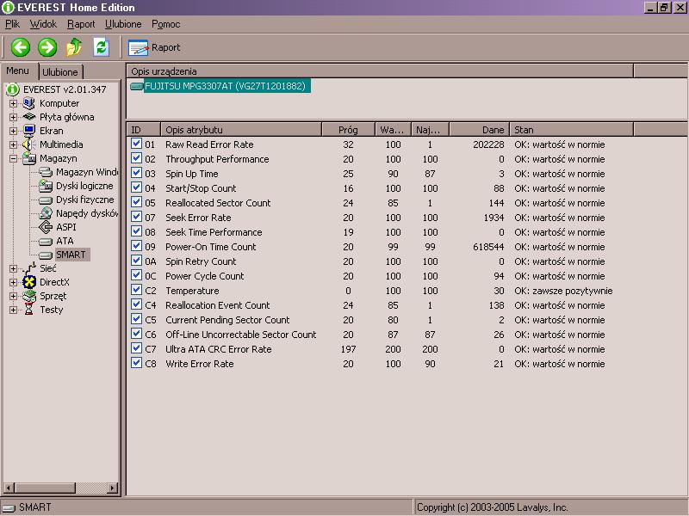Open the Magazyn Windows tree item icon

pyautogui.click(x=46, y=172)
